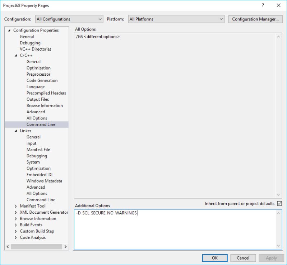Select Code Generation page
Image resolution: width=287 pixels, height=265 pixels.
(x=42, y=80)
